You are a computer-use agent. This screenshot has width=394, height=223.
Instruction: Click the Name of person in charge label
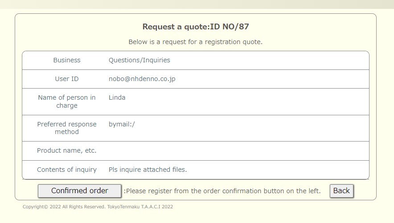(x=67, y=101)
